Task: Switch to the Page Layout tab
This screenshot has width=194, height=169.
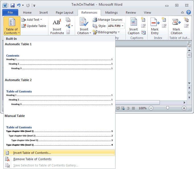Action: tap(65, 13)
